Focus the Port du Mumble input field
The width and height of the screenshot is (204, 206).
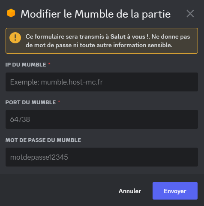(102, 119)
